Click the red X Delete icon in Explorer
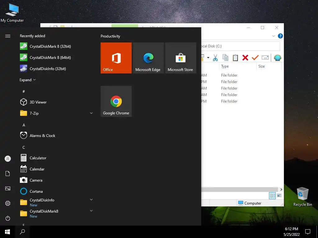The height and width of the screenshot is (238, 318). point(245,58)
